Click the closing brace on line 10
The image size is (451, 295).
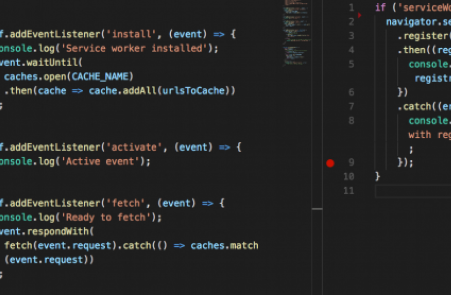point(377,176)
